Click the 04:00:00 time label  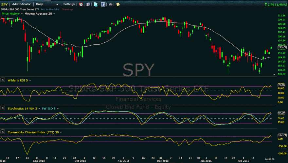coord(270,159)
